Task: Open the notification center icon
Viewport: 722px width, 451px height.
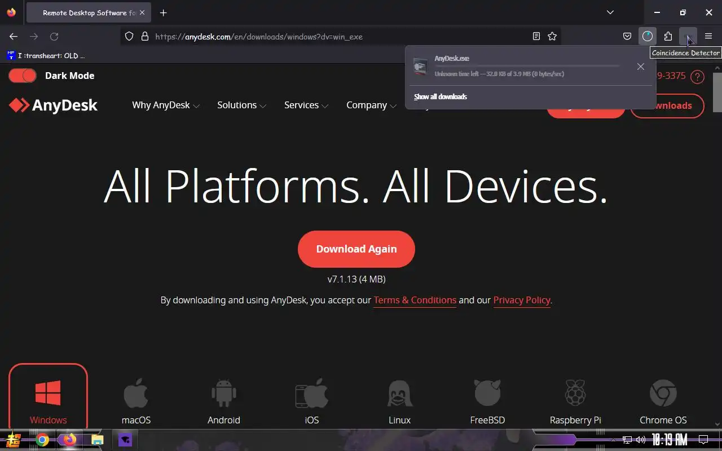Action: point(703,440)
